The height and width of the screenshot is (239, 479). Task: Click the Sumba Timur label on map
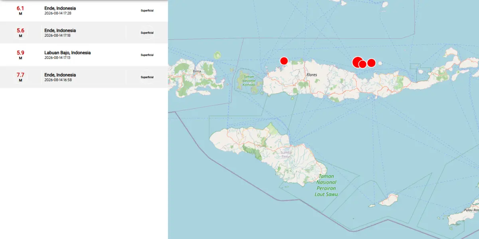[x=285, y=155]
